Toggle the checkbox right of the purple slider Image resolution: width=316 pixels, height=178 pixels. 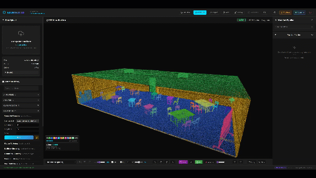[x=113, y=162]
